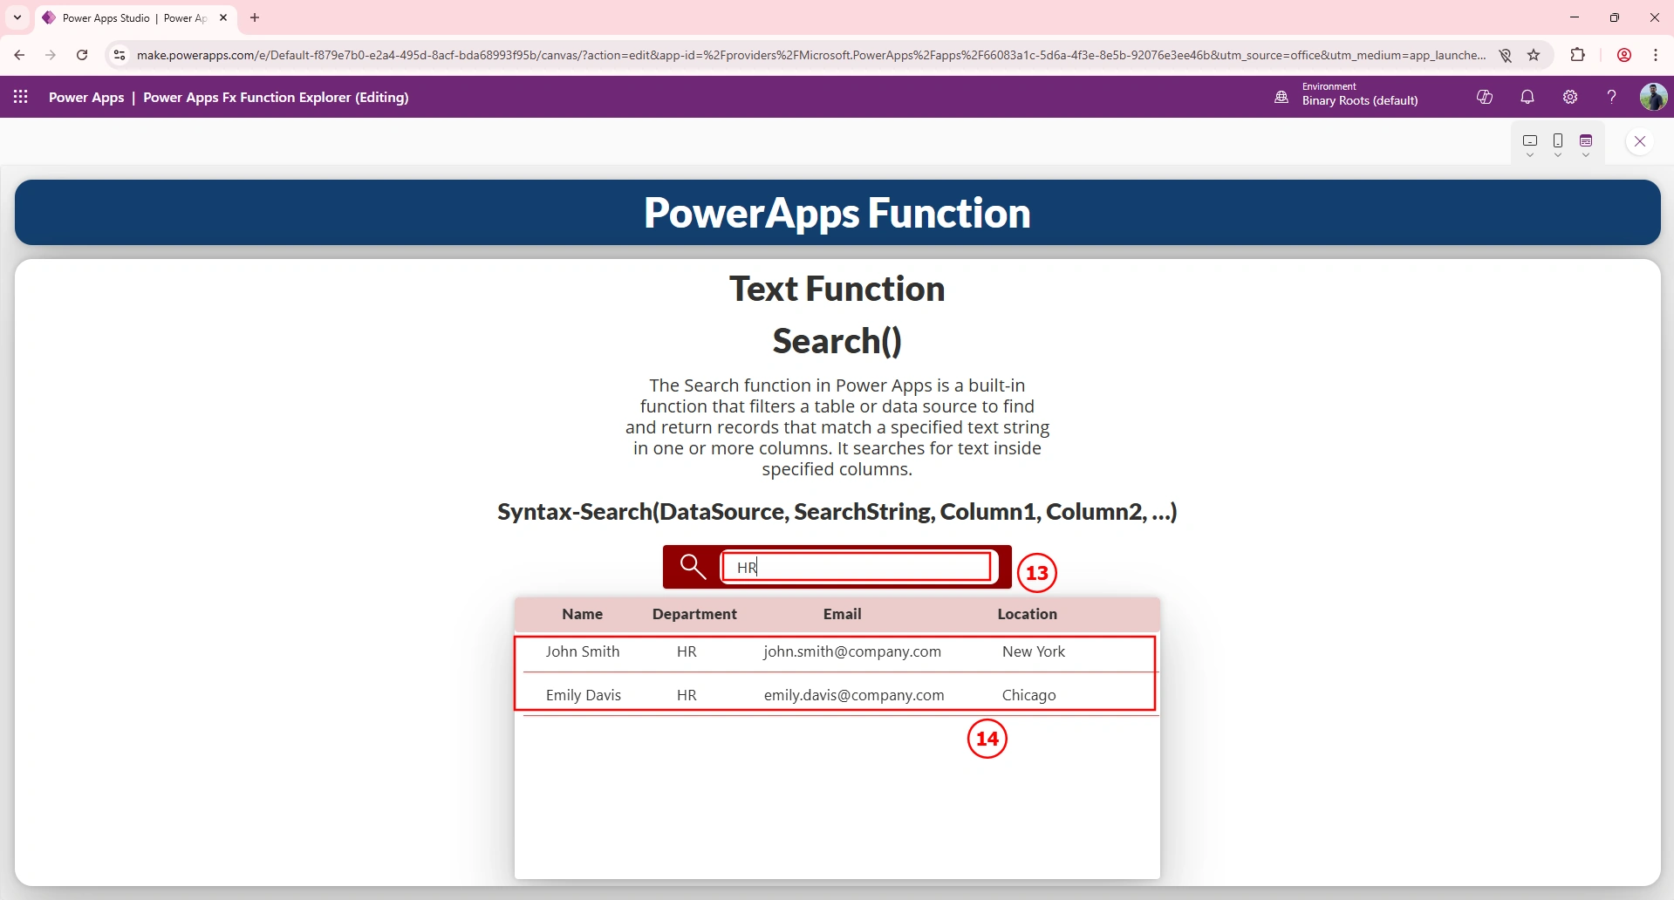
Task: Reload the Power Apps page
Action: [x=82, y=55]
